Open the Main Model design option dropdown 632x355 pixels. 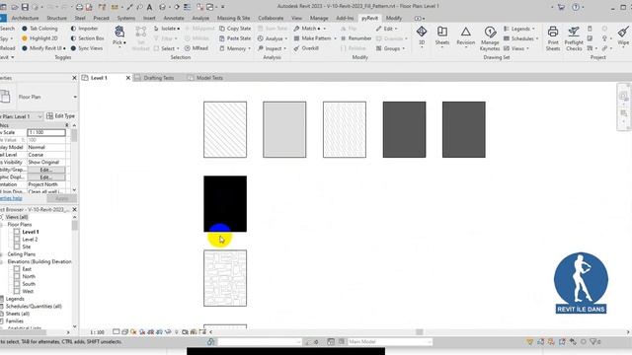389,342
